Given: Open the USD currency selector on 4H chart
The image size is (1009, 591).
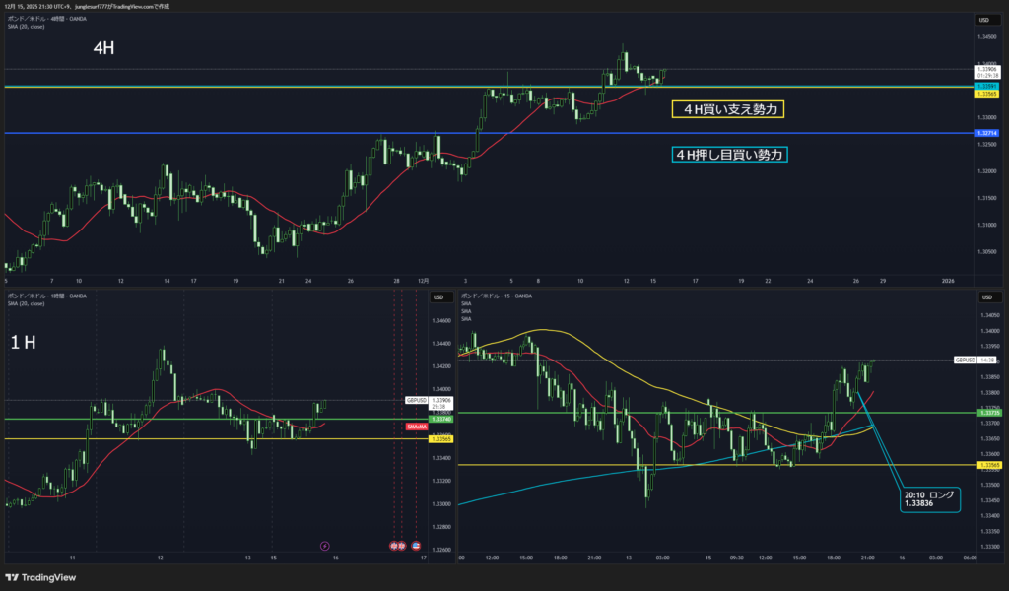Looking at the screenshot, I should point(983,20).
